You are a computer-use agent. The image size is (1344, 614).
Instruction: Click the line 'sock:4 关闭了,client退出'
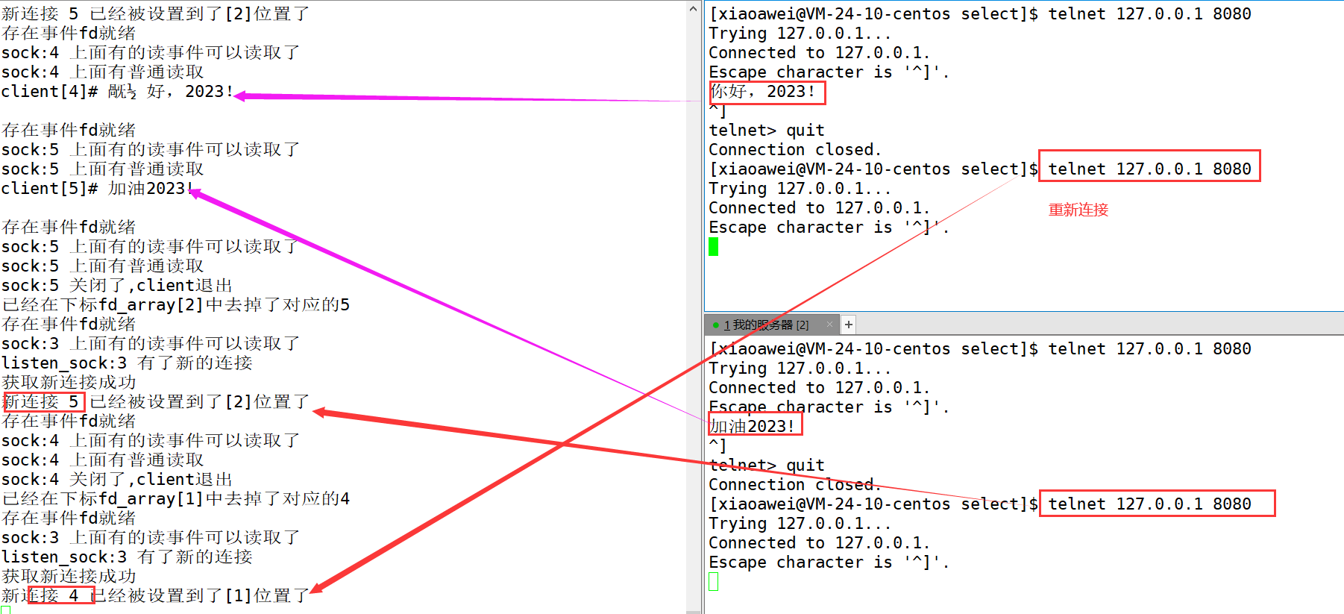coord(117,479)
